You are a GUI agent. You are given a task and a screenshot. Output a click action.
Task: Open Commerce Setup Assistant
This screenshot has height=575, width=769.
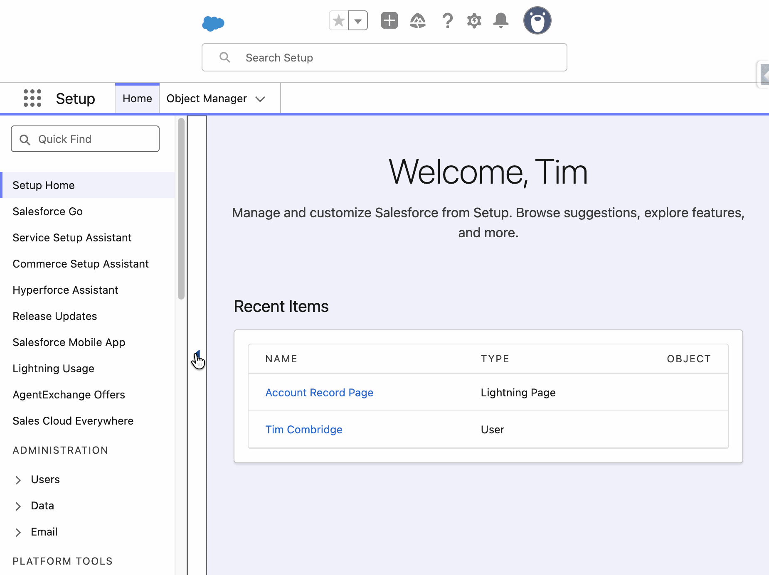[81, 264]
